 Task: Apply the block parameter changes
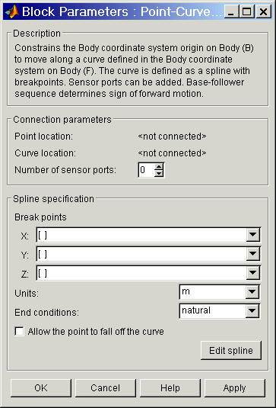click(235, 388)
